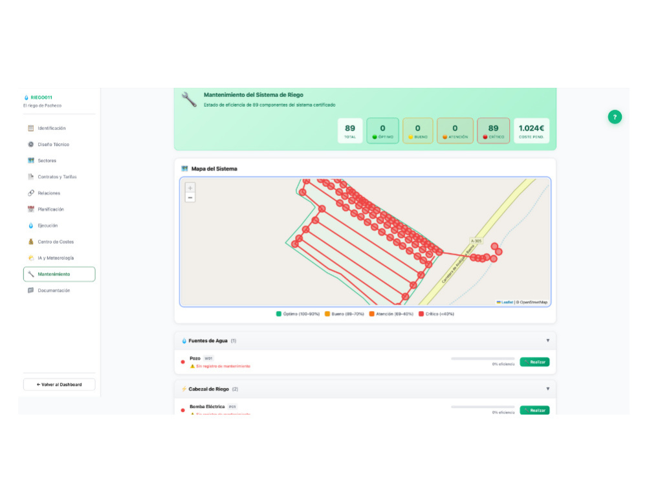The width and height of the screenshot is (647, 485).
Task: Zoom out on the system map
Action: (190, 197)
